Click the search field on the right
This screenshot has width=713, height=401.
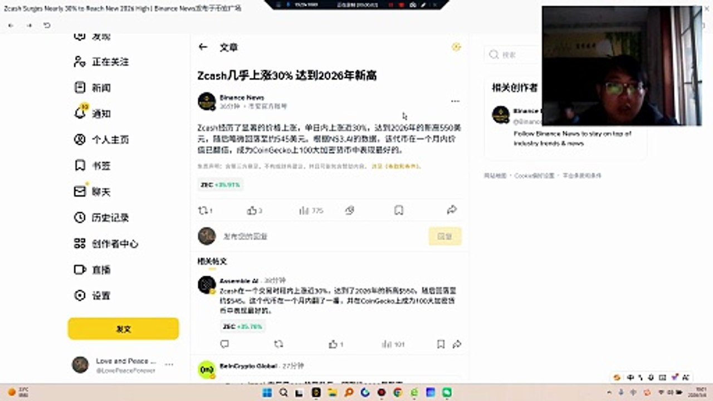512,55
